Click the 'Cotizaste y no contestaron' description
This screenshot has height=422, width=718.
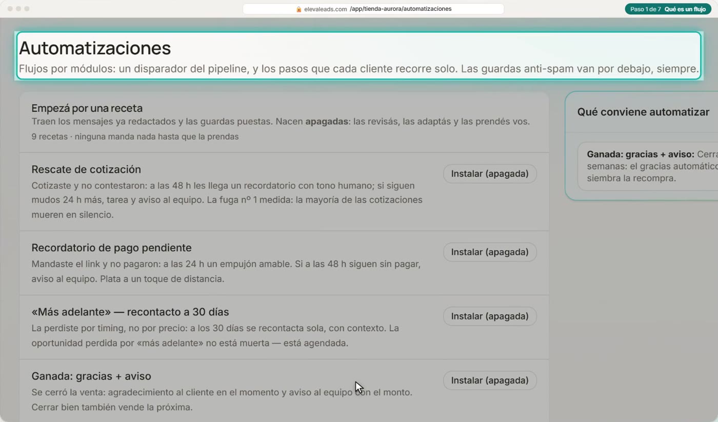227,200
